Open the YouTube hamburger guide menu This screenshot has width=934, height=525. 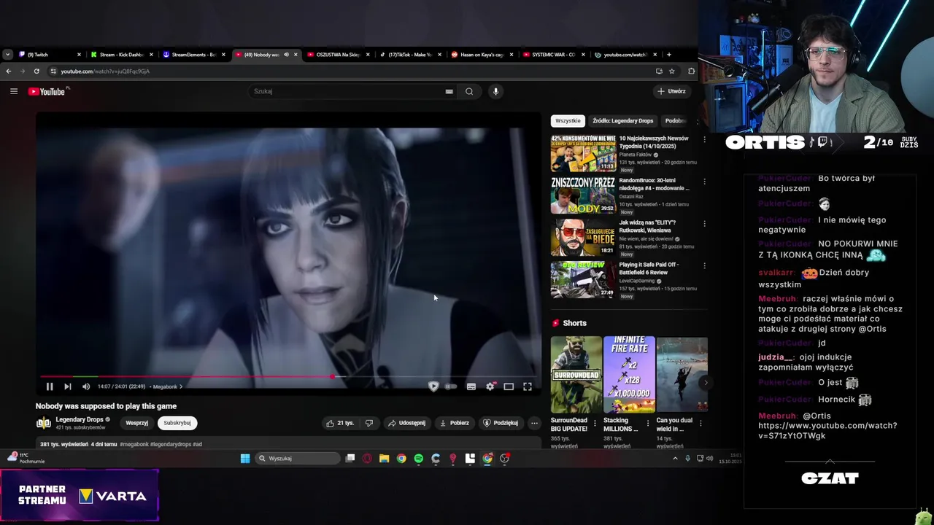[14, 91]
